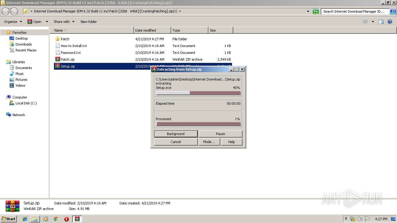Screen dimensions: 397x223
Task: Pause the Setup.zip extraction
Action: click(221, 134)
